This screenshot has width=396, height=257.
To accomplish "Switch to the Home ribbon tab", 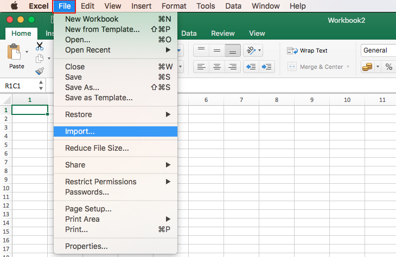I will (x=21, y=33).
